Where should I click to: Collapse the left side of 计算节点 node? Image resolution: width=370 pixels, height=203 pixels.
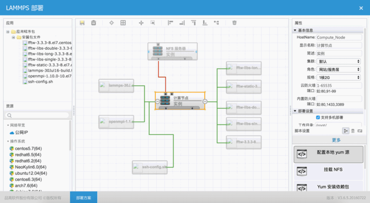158,101
